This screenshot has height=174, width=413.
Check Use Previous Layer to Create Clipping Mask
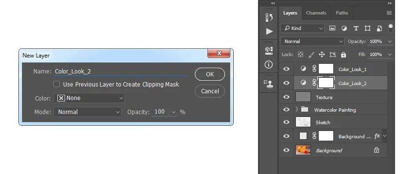point(57,84)
